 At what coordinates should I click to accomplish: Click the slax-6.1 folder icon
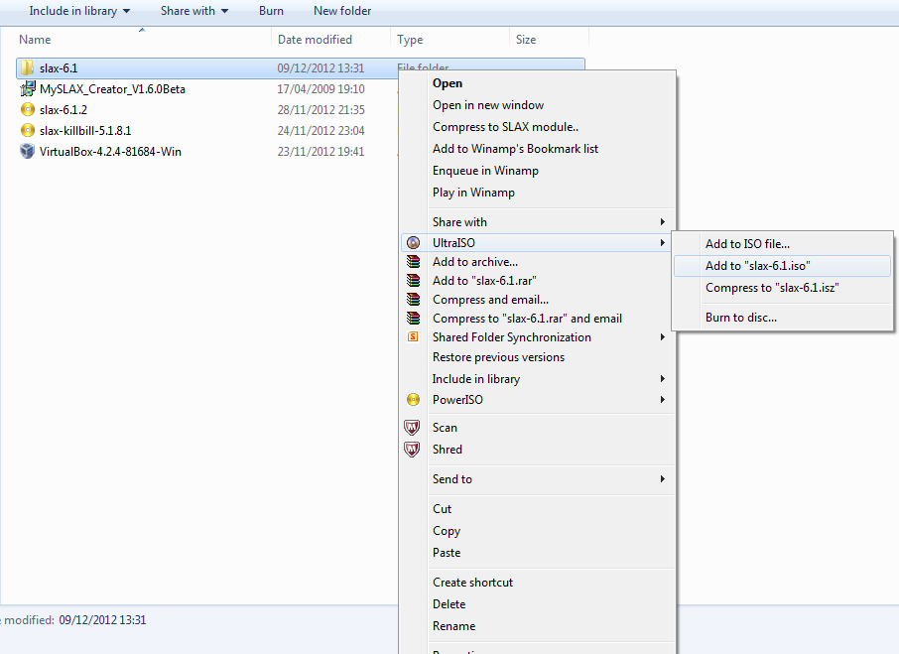[x=27, y=68]
